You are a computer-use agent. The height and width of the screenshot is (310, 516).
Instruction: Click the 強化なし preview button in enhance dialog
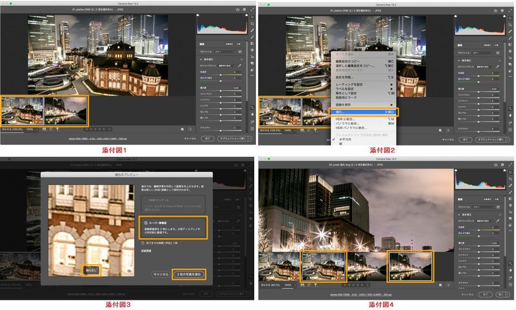91,270
